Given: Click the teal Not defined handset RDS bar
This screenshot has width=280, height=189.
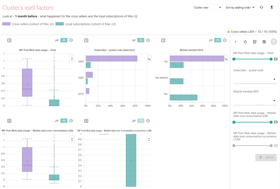Looking at the screenshot, I should click(x=177, y=81).
